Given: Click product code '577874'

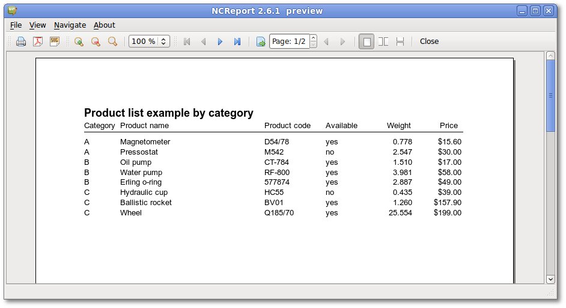Looking at the screenshot, I should coord(277,182).
